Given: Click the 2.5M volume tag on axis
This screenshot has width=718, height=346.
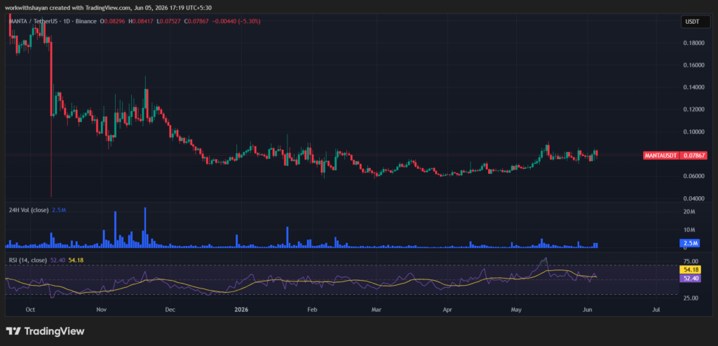Looking at the screenshot, I should (x=691, y=243).
